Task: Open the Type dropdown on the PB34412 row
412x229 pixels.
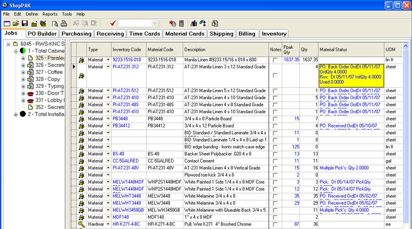Action: [108, 126]
